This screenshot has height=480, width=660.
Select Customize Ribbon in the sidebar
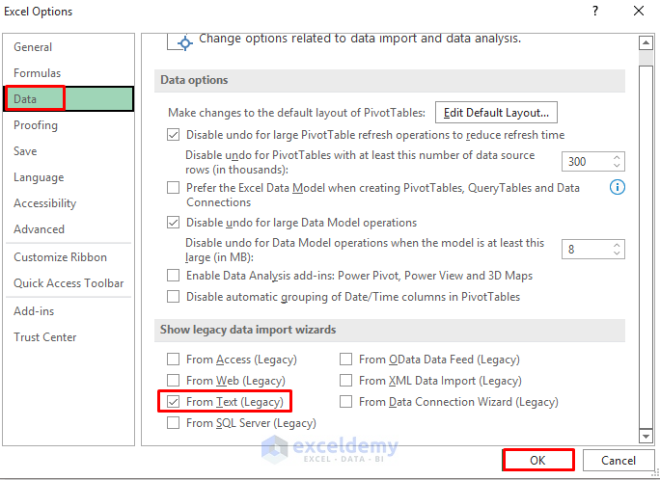coord(61,257)
